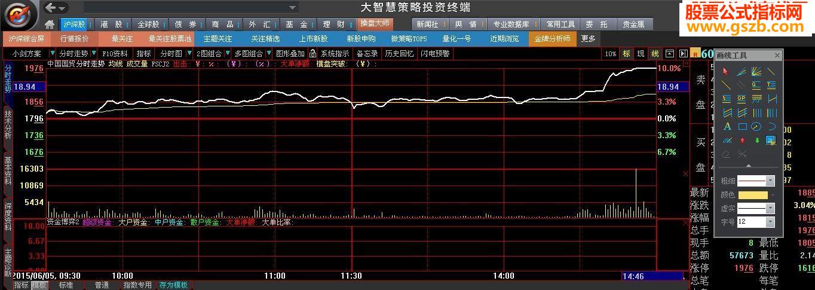Open the 粗细 line thickness dropdown
The width and height of the screenshot is (815, 290).
tap(771, 180)
